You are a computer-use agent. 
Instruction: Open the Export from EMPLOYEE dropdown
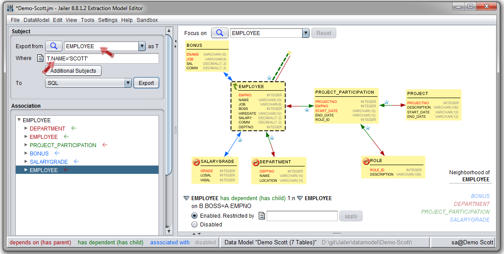pyautogui.click(x=142, y=46)
